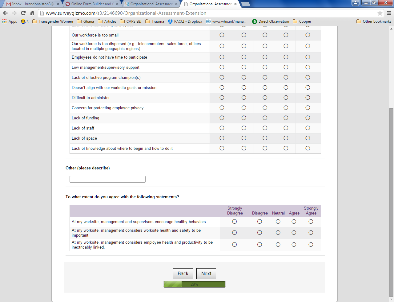Select third radio for Difficult to administer

265,98
